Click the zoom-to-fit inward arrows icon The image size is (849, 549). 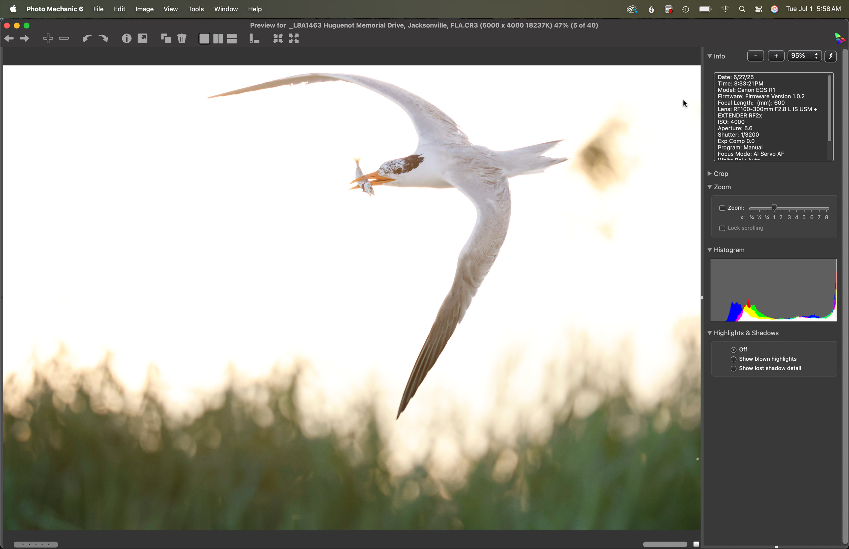(x=278, y=38)
